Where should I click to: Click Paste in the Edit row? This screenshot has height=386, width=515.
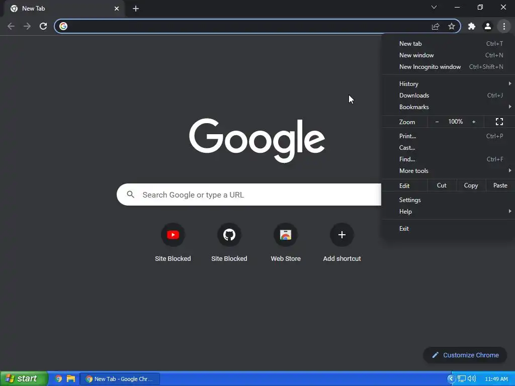500,185
